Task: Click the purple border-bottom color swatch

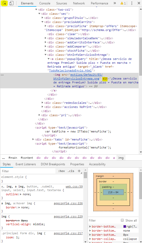Action: tap(125, 226)
